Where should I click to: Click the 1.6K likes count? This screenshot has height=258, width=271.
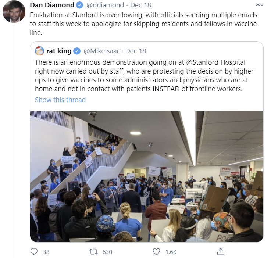[x=171, y=252]
